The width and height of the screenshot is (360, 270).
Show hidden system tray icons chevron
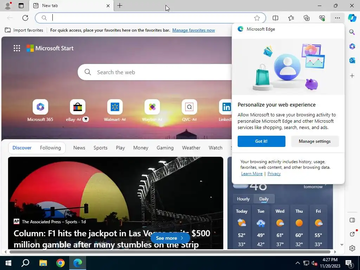(297, 263)
